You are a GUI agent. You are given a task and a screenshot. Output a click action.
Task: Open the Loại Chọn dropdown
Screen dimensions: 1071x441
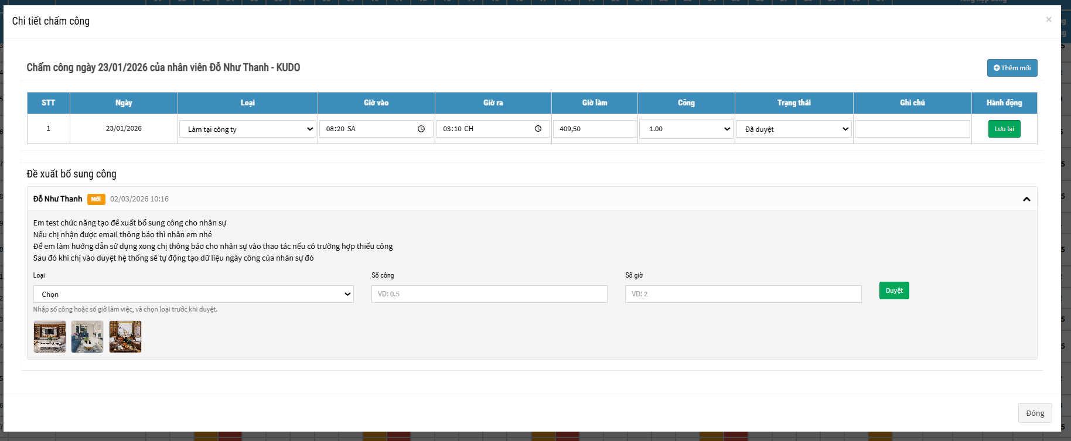(x=193, y=294)
